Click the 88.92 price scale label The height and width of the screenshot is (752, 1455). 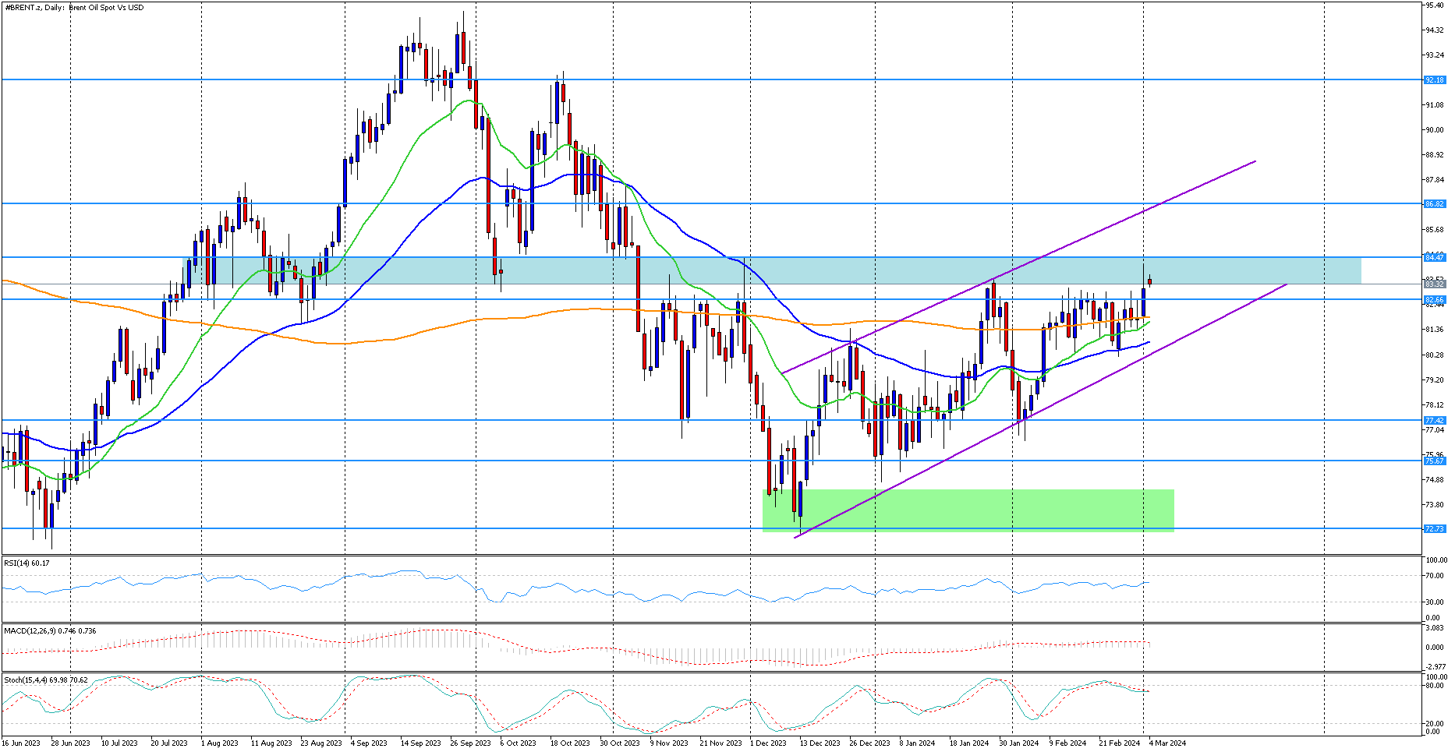(x=1435, y=155)
